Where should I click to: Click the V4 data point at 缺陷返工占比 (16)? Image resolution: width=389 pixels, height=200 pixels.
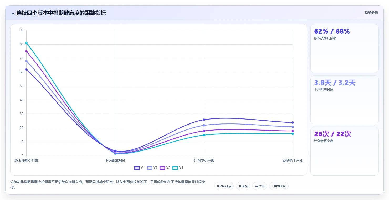pyautogui.click(x=293, y=134)
